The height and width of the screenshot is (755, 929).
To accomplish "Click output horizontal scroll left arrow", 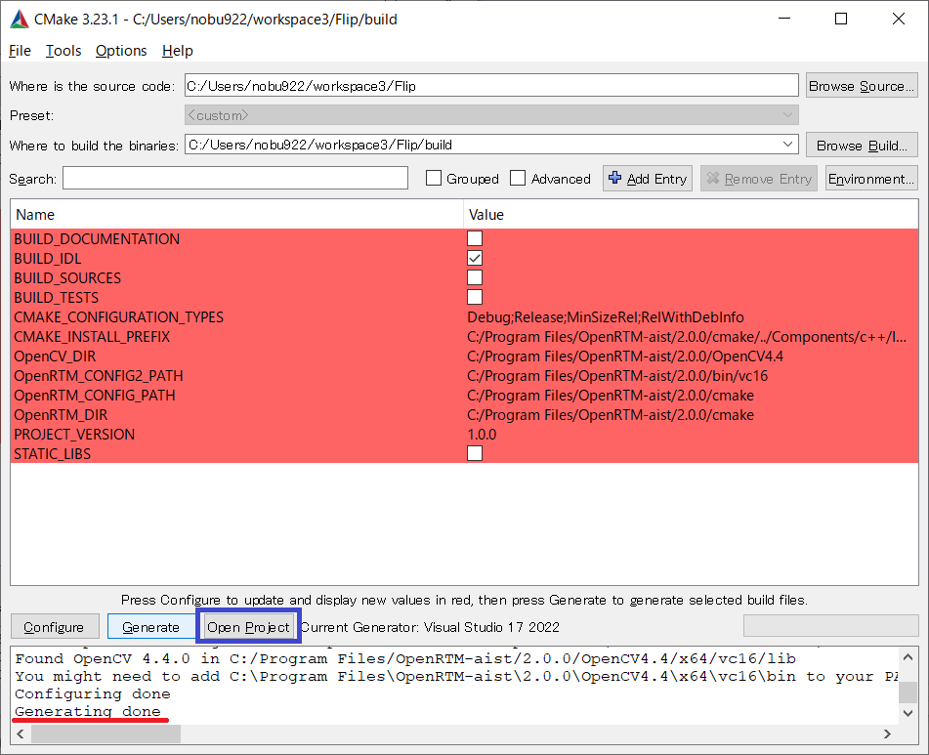I will (21, 734).
